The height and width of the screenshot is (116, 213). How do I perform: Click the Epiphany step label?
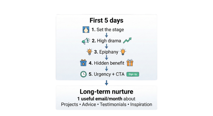[106, 52]
